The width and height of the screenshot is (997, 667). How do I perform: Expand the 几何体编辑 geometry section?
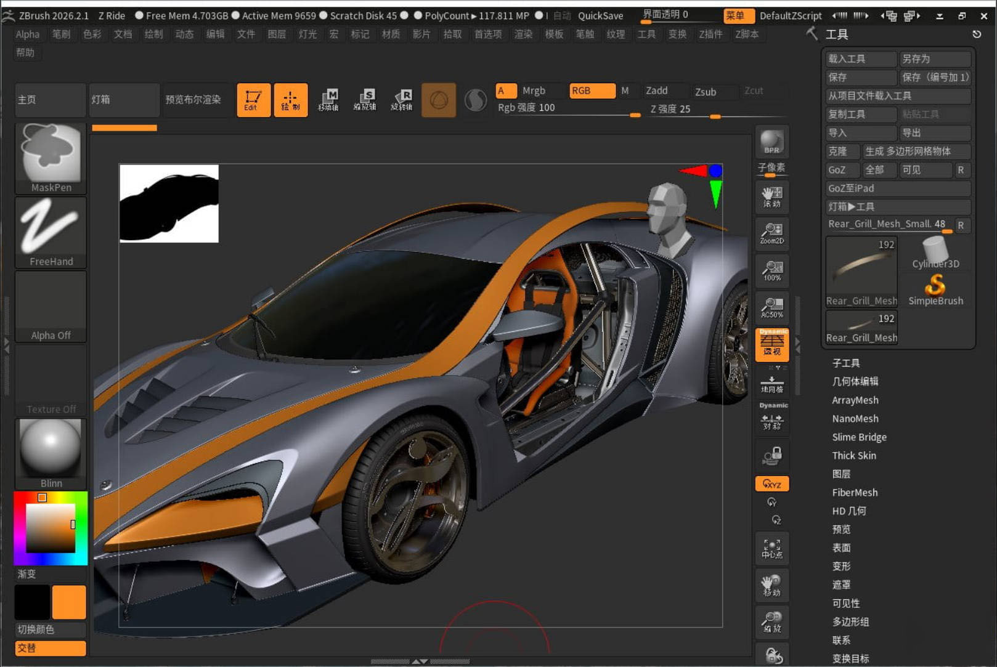point(855,382)
